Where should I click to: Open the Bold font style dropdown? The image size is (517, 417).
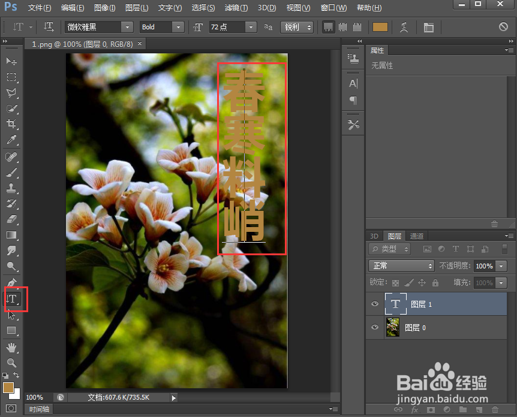(x=178, y=27)
